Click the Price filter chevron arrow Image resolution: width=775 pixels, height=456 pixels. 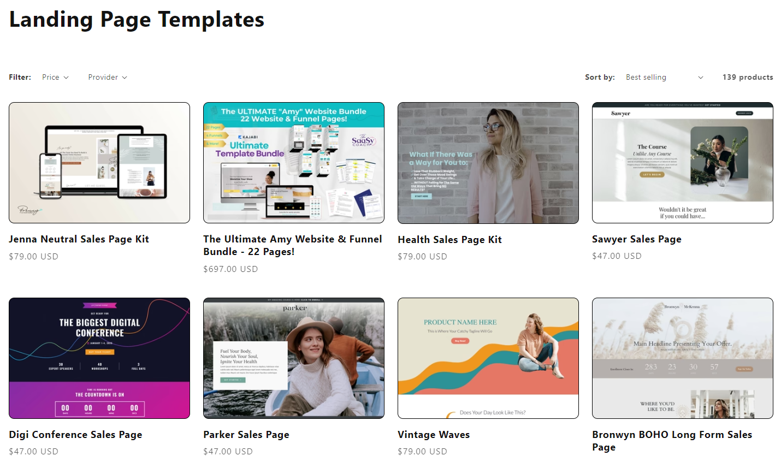click(66, 78)
